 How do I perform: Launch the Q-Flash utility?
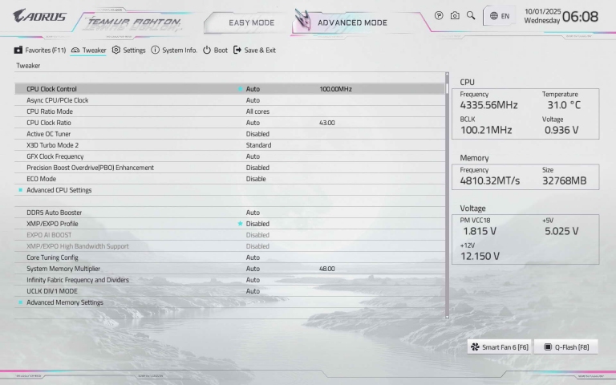[x=566, y=347]
